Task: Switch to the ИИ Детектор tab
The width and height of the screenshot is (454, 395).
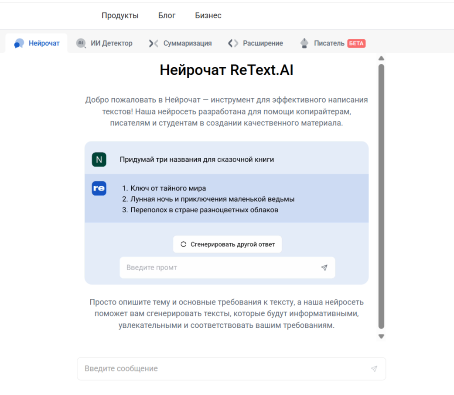Action: tap(111, 43)
